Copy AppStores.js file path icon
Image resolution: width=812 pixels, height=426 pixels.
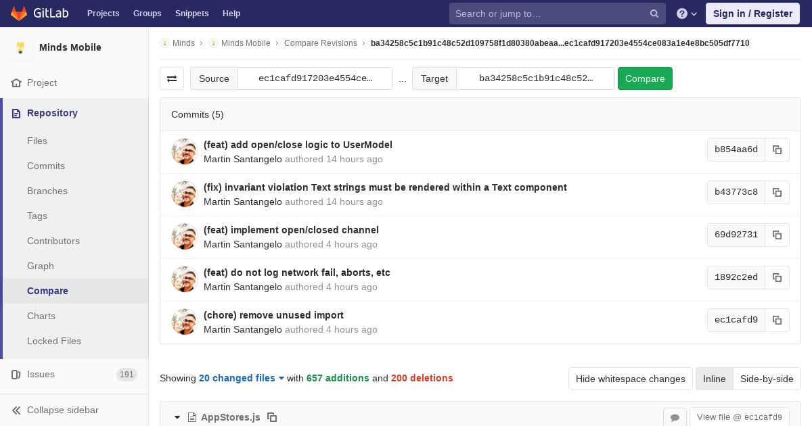[x=272, y=417]
